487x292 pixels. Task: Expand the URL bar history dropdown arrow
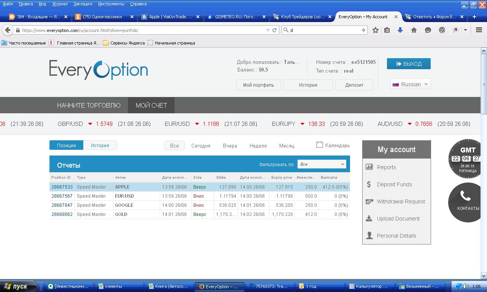pos(268,30)
